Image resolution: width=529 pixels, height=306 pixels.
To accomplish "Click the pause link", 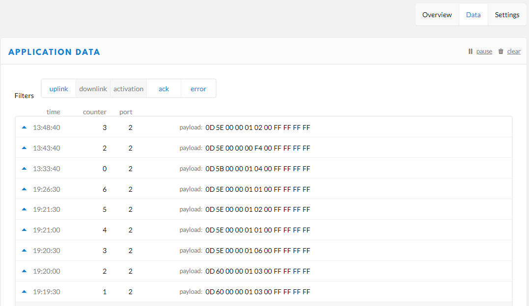I will [x=484, y=51].
